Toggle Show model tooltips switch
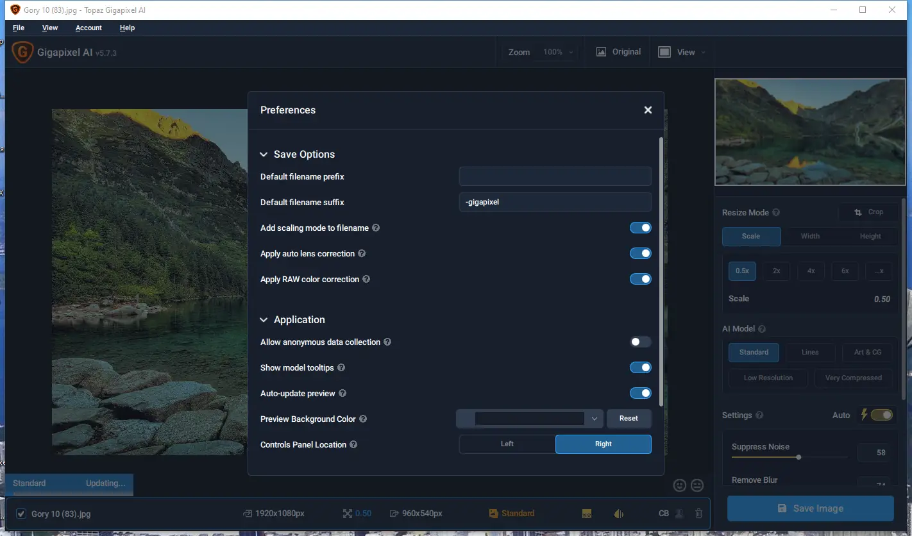The width and height of the screenshot is (912, 536). point(641,367)
